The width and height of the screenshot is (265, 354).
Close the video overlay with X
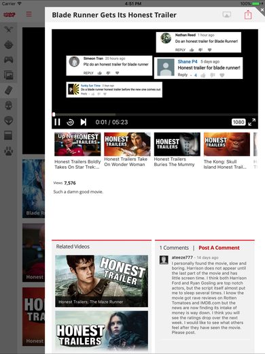pos(262,10)
